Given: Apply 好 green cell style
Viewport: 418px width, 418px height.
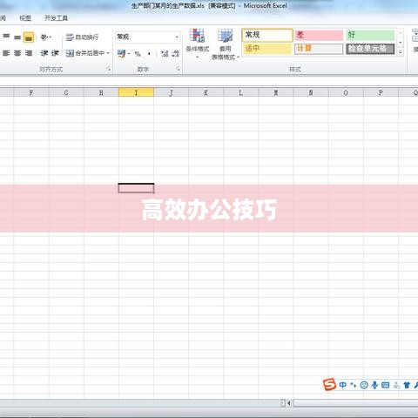Looking at the screenshot, I should (370, 35).
